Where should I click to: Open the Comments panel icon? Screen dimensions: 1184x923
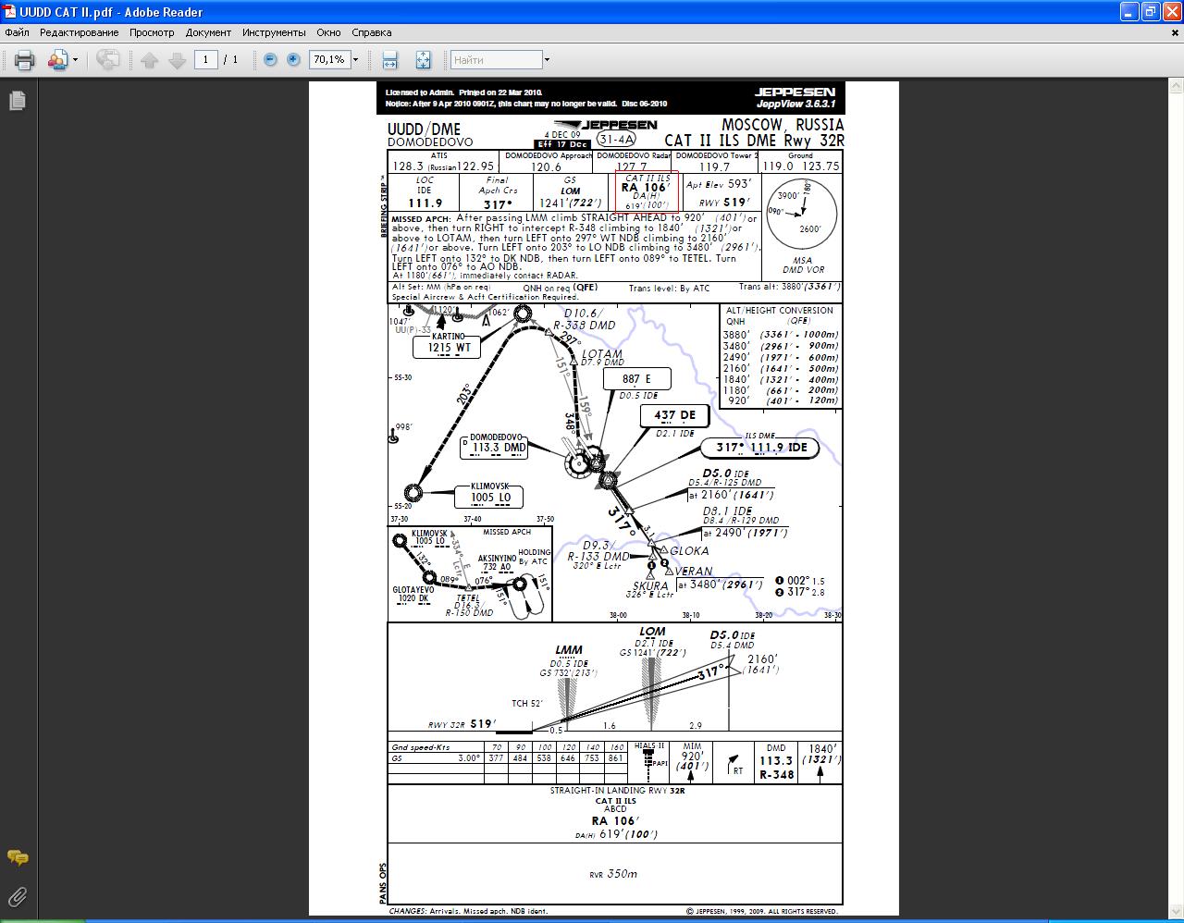point(18,858)
